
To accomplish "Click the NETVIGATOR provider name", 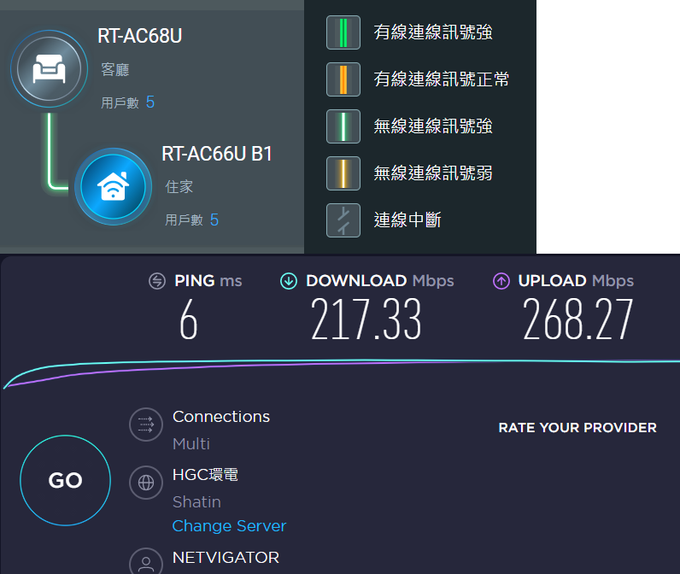I will coord(226,558).
